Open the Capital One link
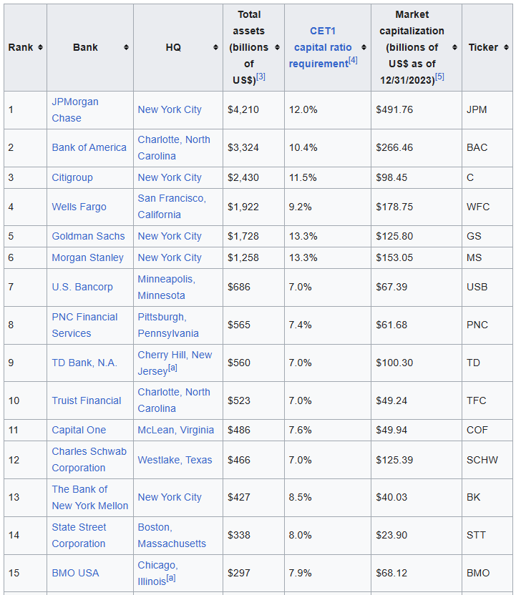The height and width of the screenshot is (595, 516). (x=79, y=430)
